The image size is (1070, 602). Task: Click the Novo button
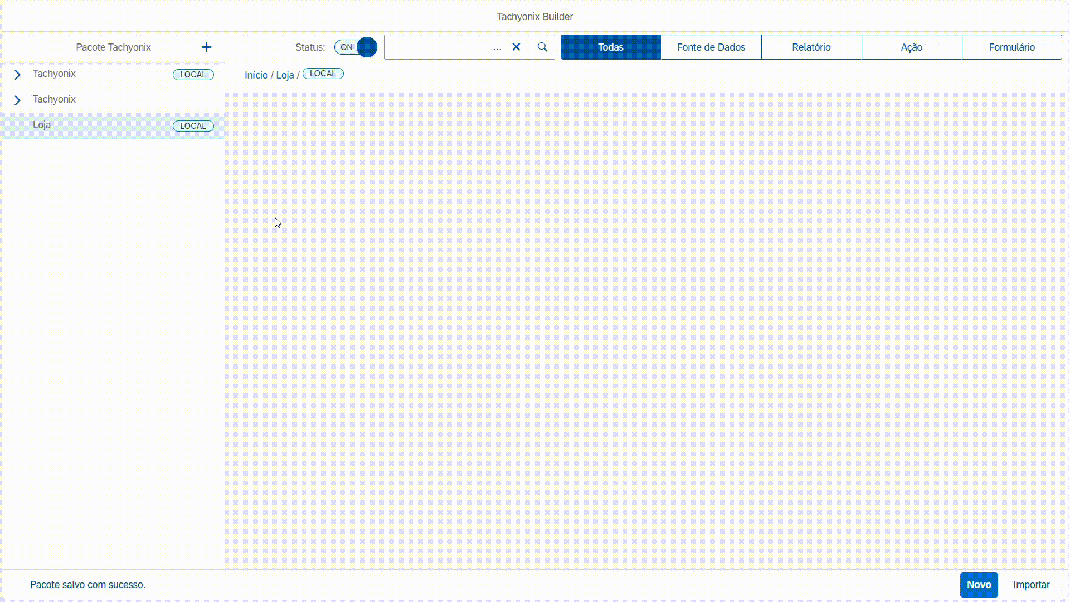(979, 585)
